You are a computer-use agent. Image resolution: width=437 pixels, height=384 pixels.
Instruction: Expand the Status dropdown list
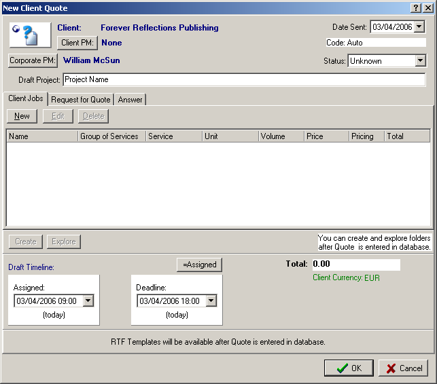coord(421,61)
